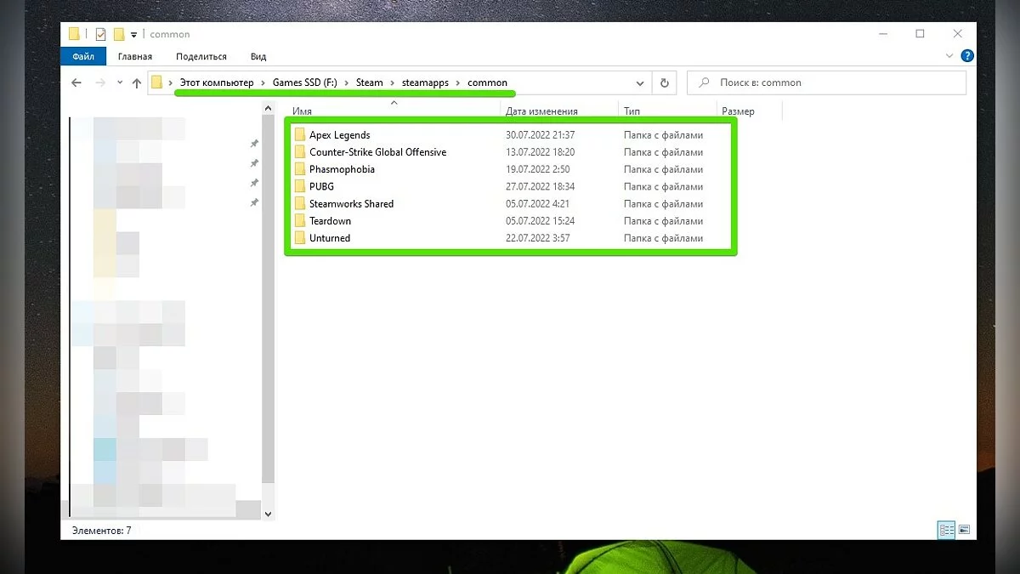Viewport: 1020px width, 574px height.
Task: Open the Help question mark icon
Action: (967, 56)
